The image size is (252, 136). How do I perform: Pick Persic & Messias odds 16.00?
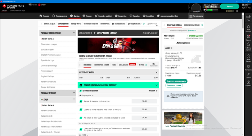pyautogui.click(x=144, y=101)
